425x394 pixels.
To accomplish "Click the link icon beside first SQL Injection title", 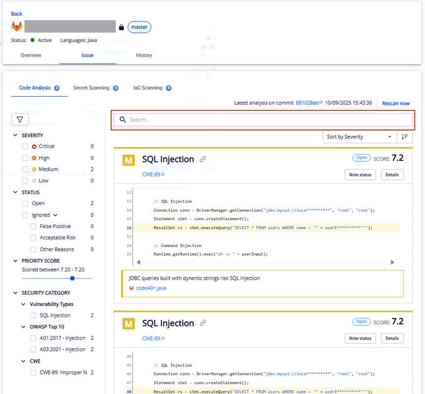I will coord(203,160).
